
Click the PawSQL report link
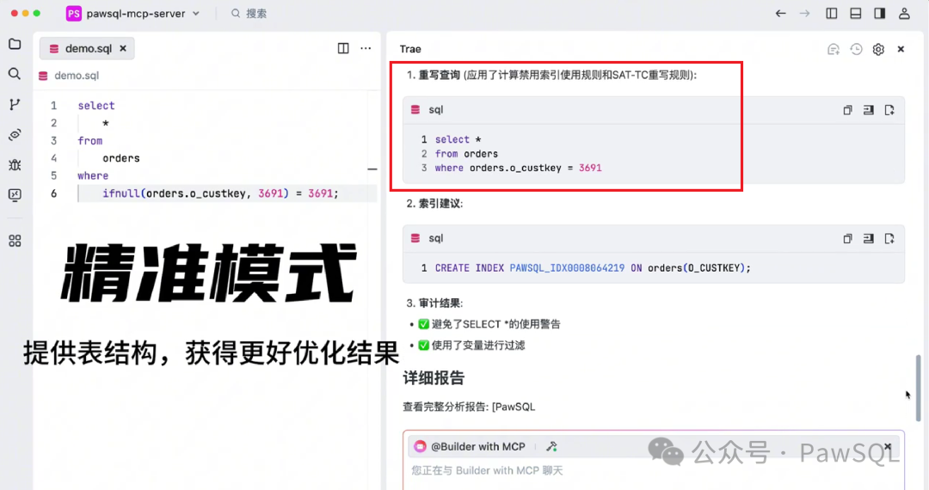pos(514,407)
